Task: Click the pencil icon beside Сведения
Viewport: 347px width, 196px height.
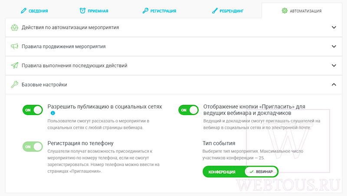Action: (x=23, y=10)
